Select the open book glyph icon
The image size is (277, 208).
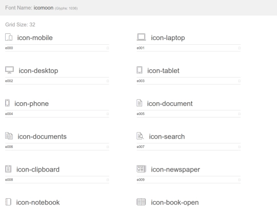[142, 202]
